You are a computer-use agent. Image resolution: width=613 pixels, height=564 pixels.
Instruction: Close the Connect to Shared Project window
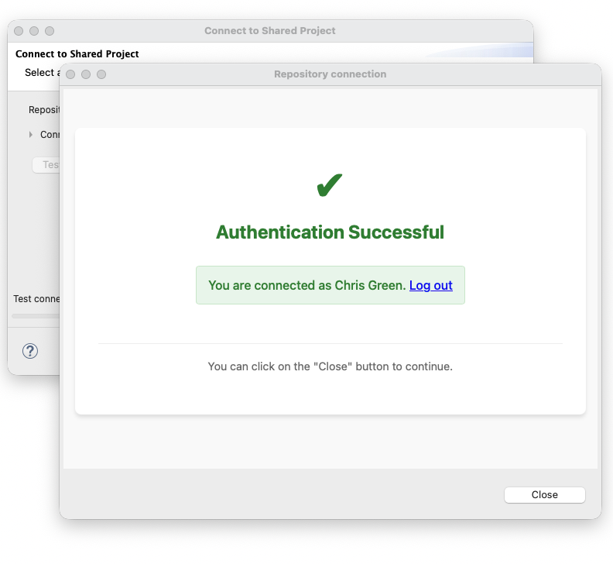(19, 31)
